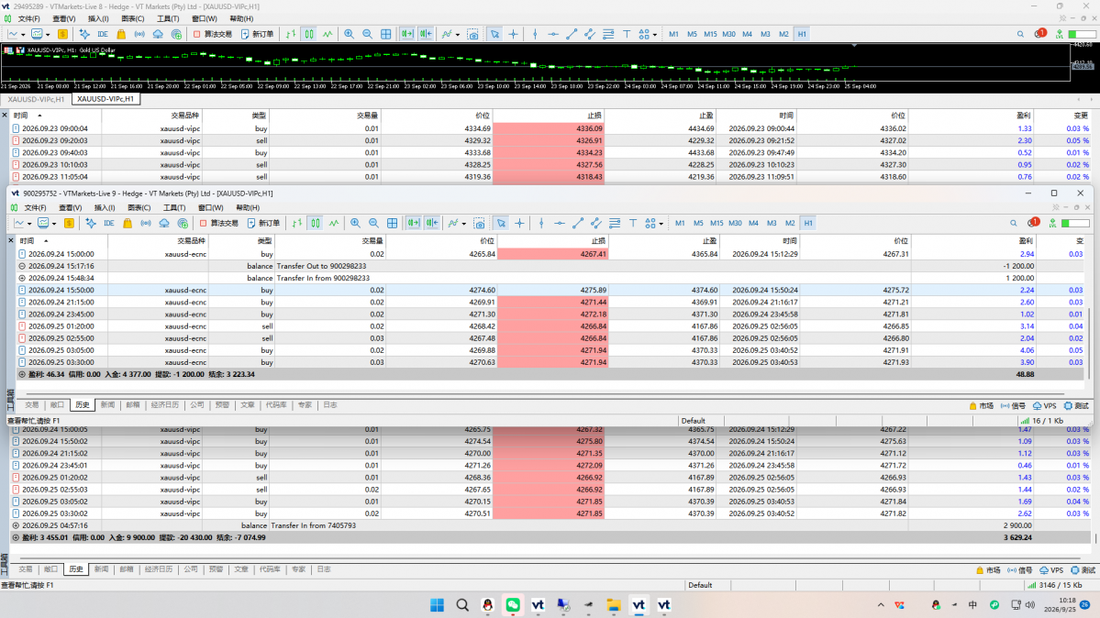Open indicators dropdown arrow in front window
Viewport: 1100px width, 618px height.
pyautogui.click(x=463, y=224)
